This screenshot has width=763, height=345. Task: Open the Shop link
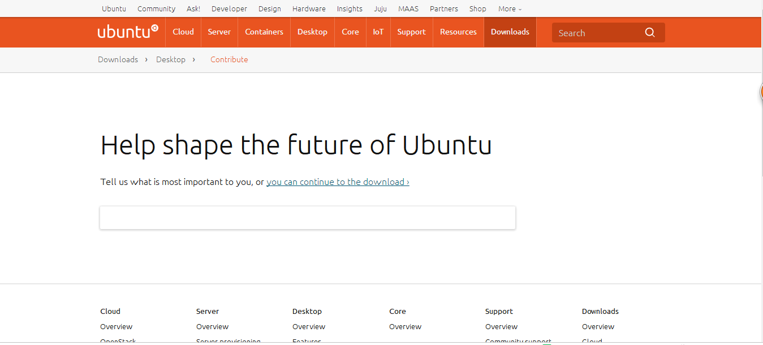click(478, 8)
